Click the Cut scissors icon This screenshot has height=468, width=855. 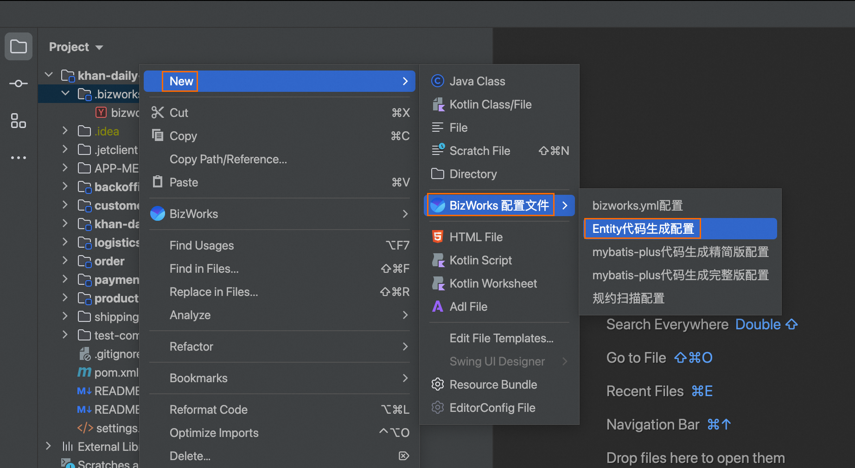click(x=158, y=113)
